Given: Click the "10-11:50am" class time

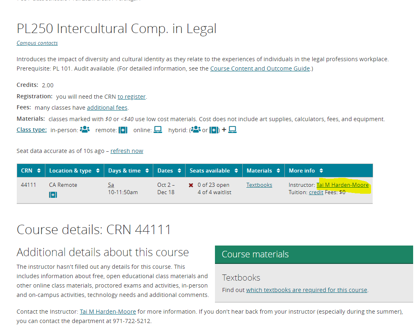Looking at the screenshot, I should [123, 193].
